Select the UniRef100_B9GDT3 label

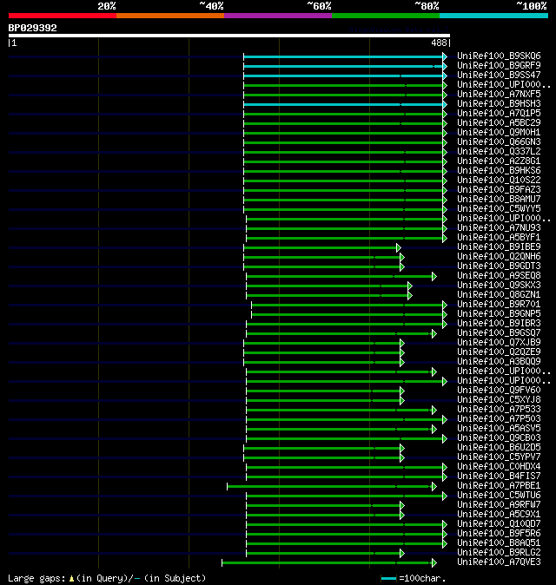click(499, 266)
